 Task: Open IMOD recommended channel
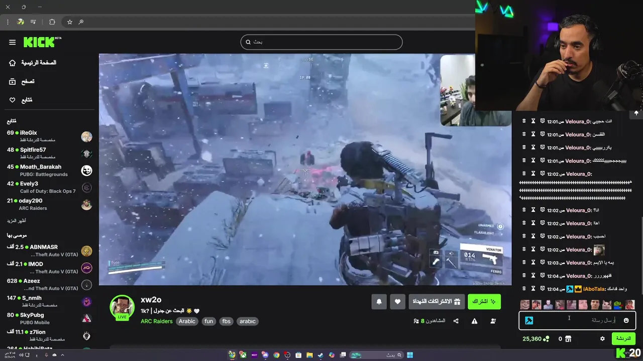tap(49, 268)
